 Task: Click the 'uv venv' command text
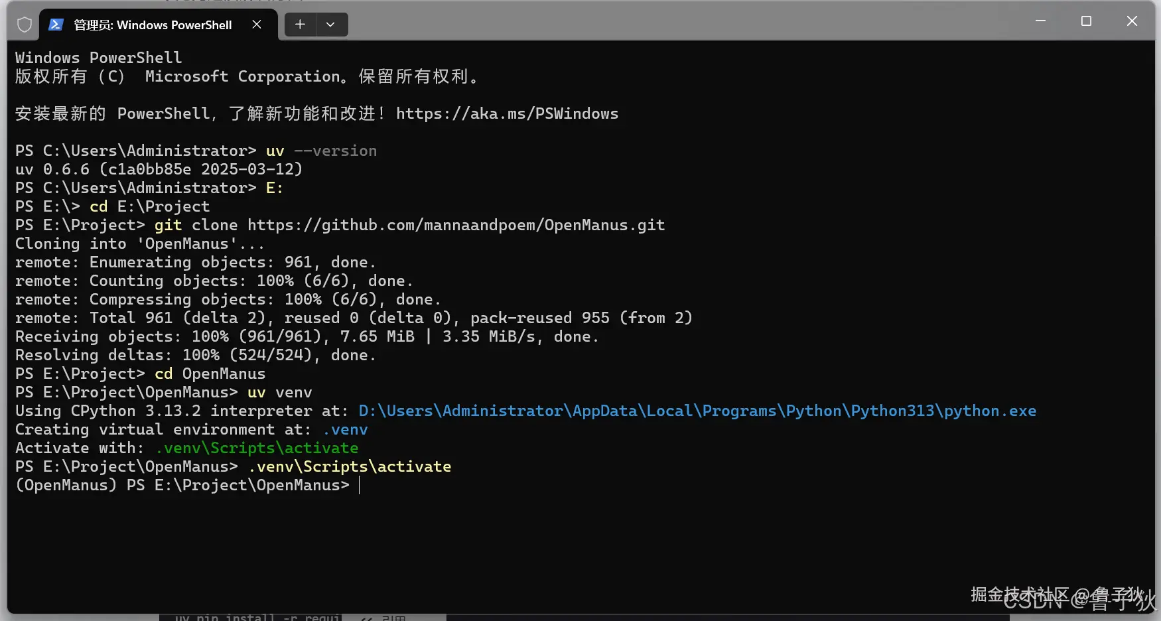(x=279, y=392)
